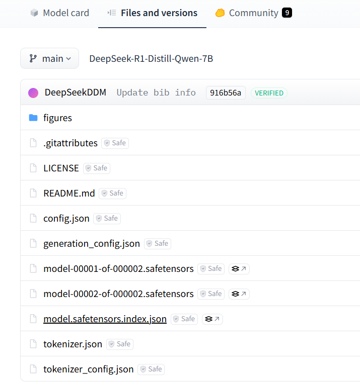Image resolution: width=360 pixels, height=389 pixels.
Task: Open model.safetensors.index.json
Action: tap(105, 319)
